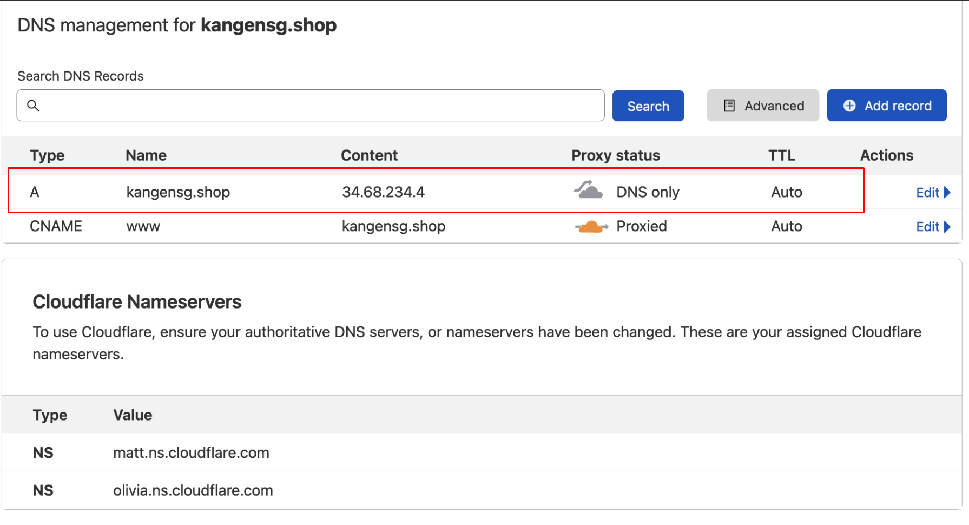Click the Proxy status column header

point(615,156)
